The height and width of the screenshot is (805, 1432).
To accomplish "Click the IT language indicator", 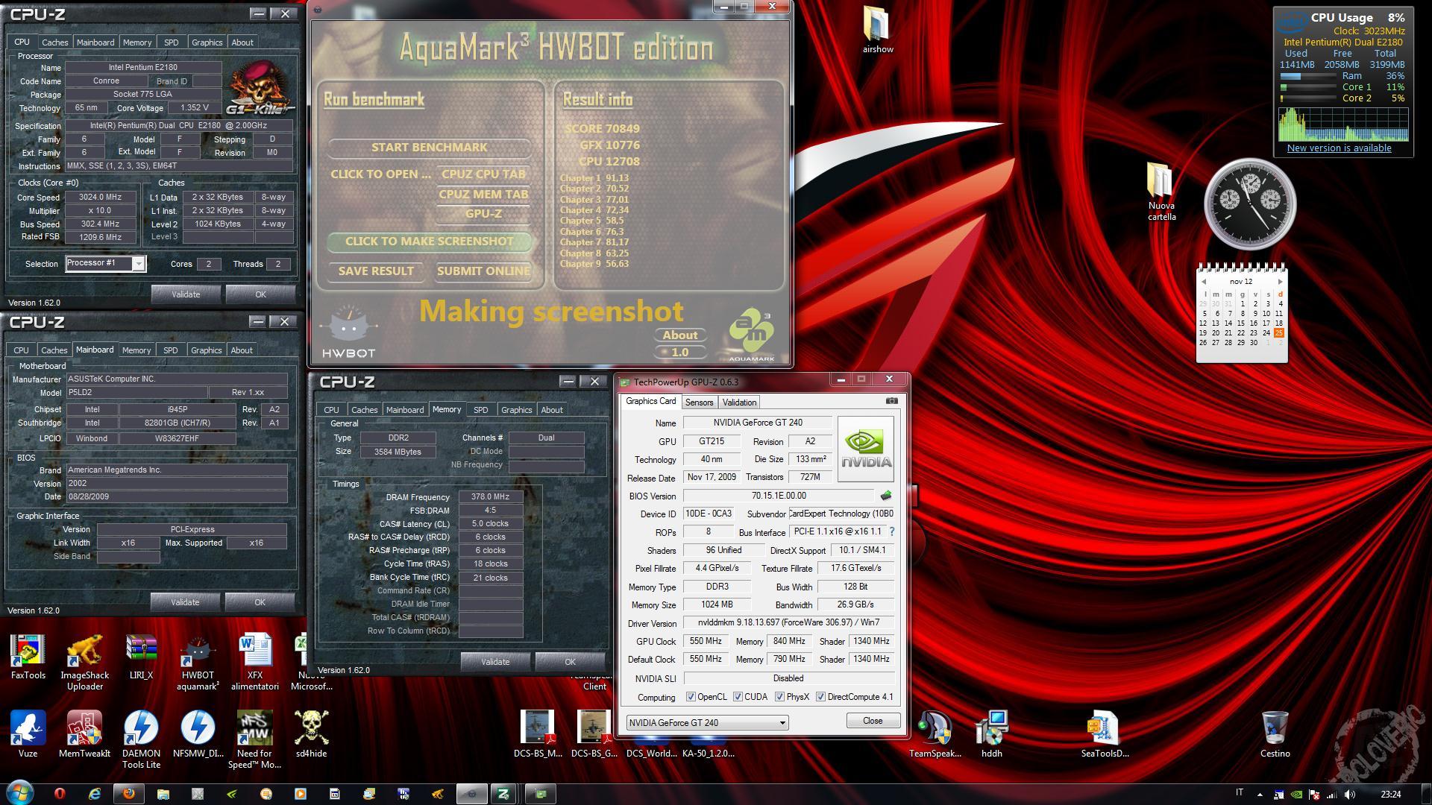I will pyautogui.click(x=1240, y=793).
